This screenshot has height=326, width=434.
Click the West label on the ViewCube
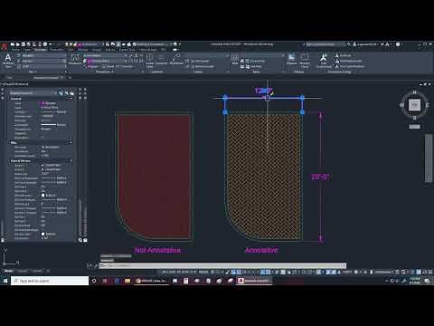(x=401, y=105)
